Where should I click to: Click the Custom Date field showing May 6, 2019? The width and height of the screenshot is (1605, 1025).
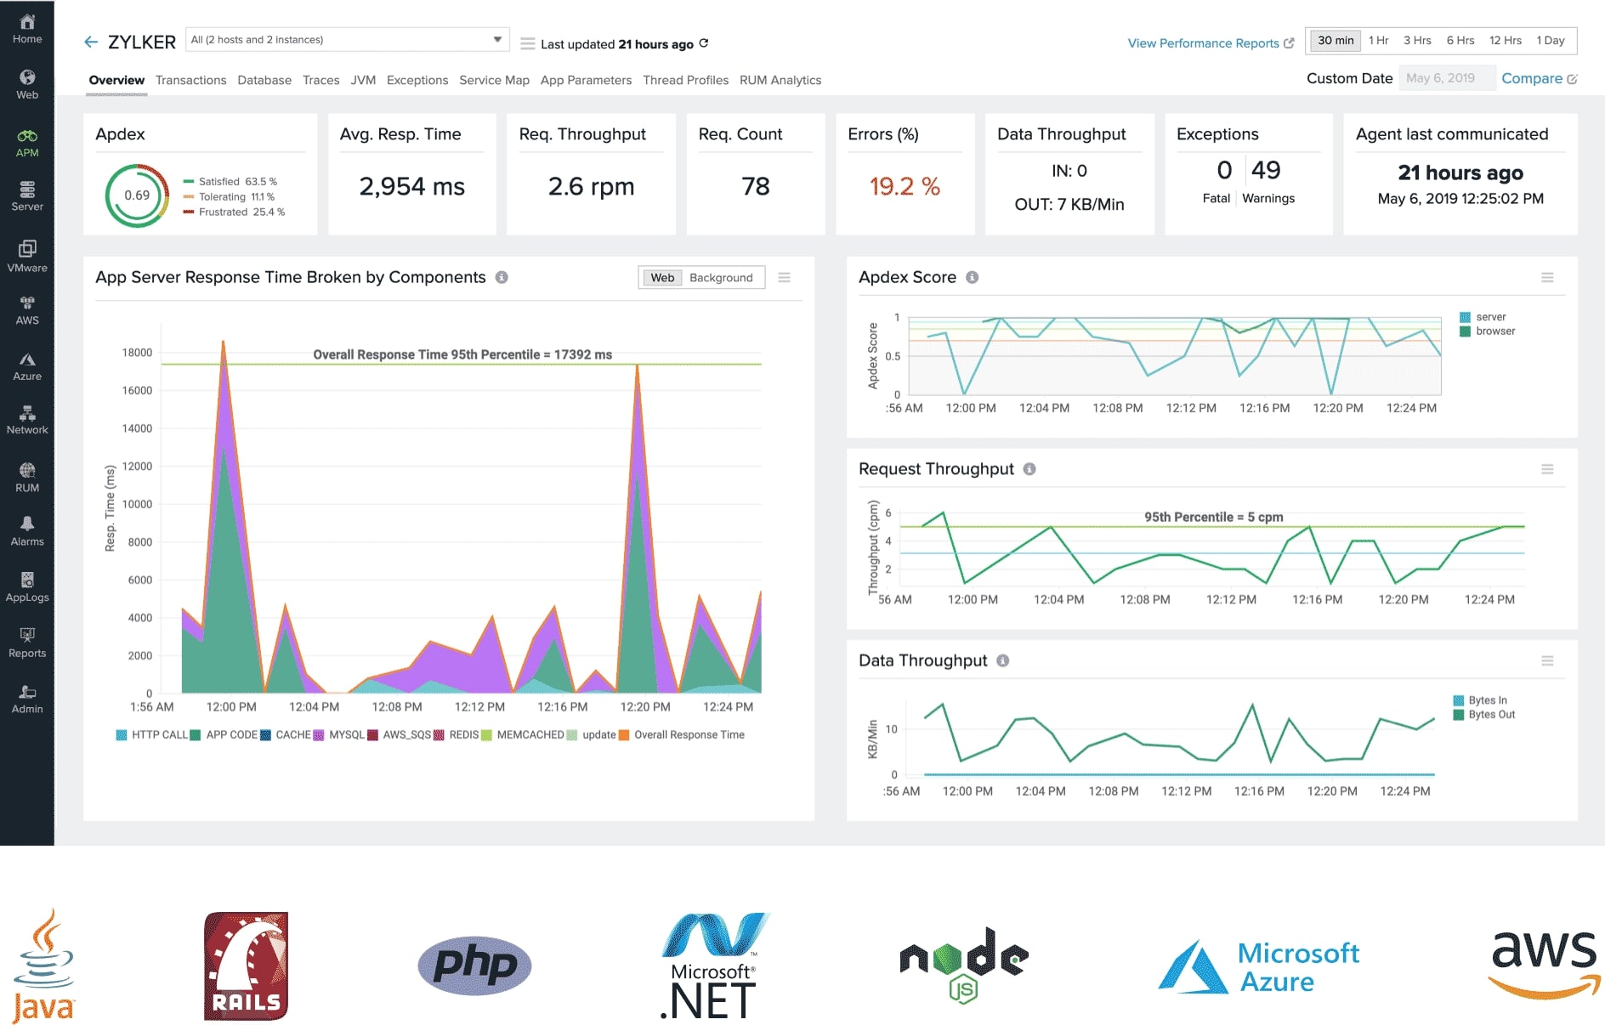(x=1447, y=77)
